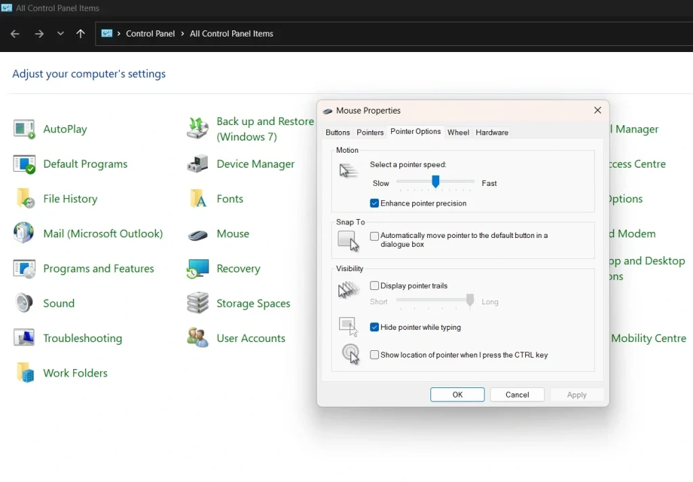693x482 pixels.
Task: Open the Storage Spaces icon
Action: click(252, 303)
